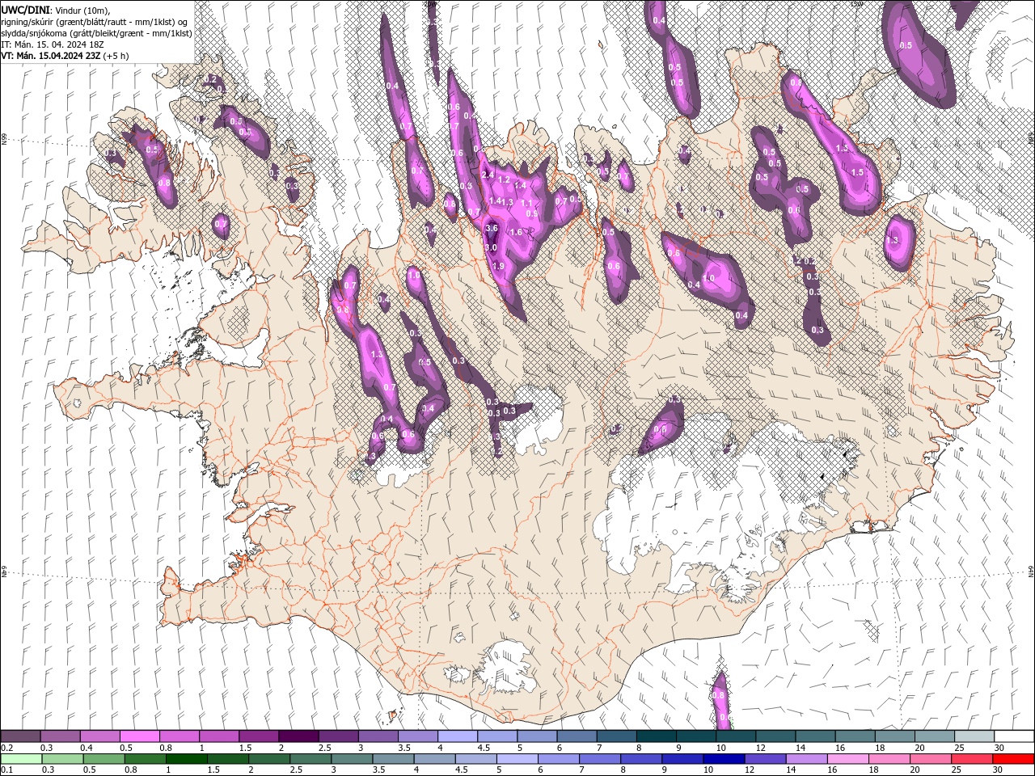Pick the upper-row swatch starting at 12
The height and width of the screenshot is (776, 1035).
pos(775,736)
